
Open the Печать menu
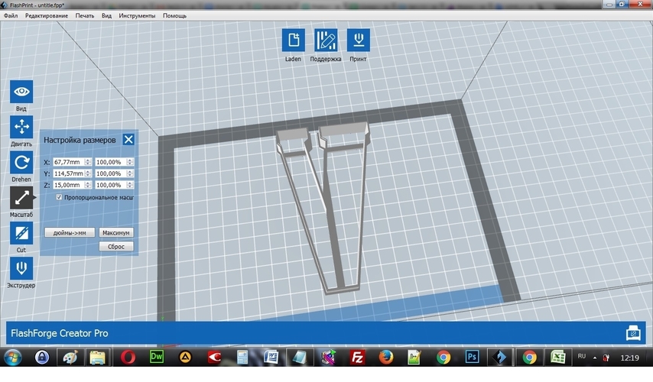click(85, 15)
